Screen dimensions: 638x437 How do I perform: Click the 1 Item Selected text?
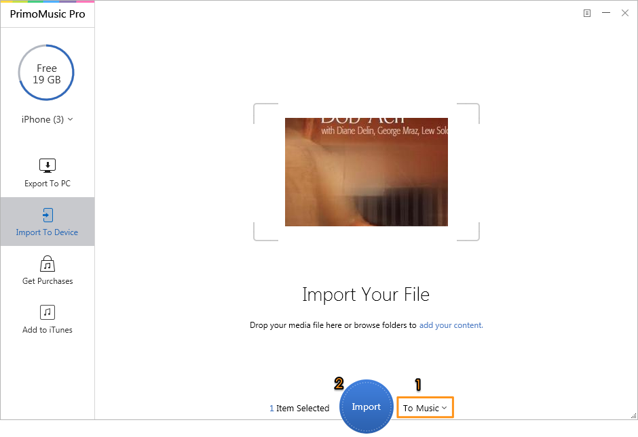click(299, 408)
